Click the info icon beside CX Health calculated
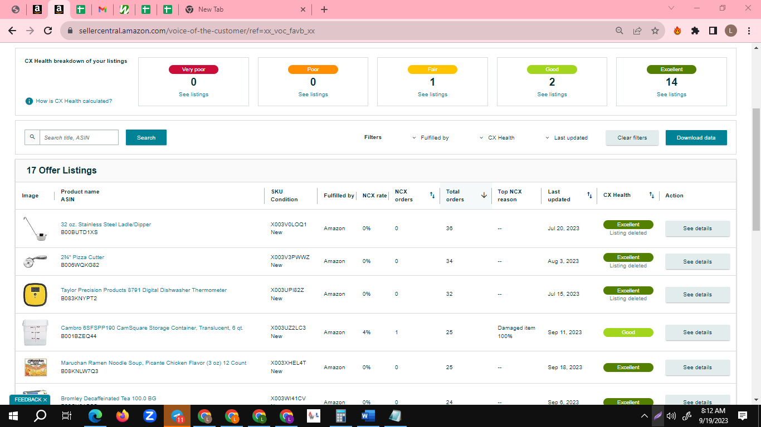This screenshot has width=761, height=427. [x=29, y=101]
